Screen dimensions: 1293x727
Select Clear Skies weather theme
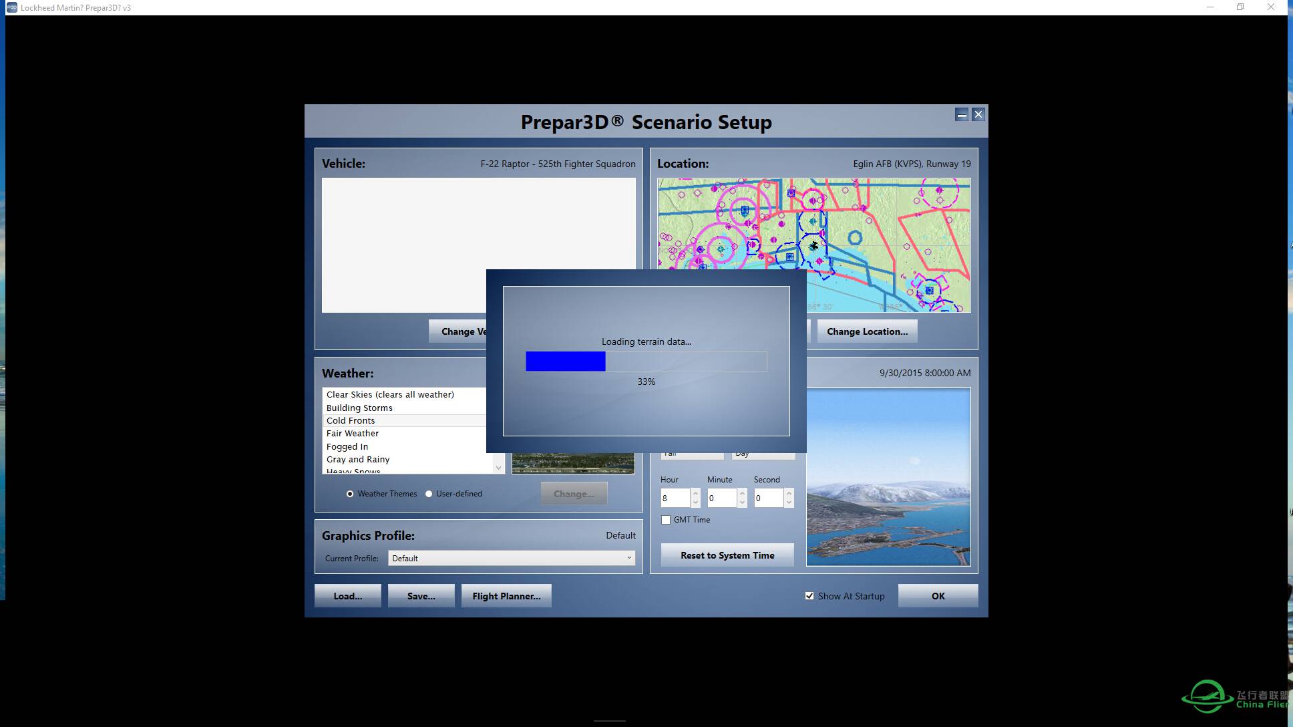tap(405, 395)
